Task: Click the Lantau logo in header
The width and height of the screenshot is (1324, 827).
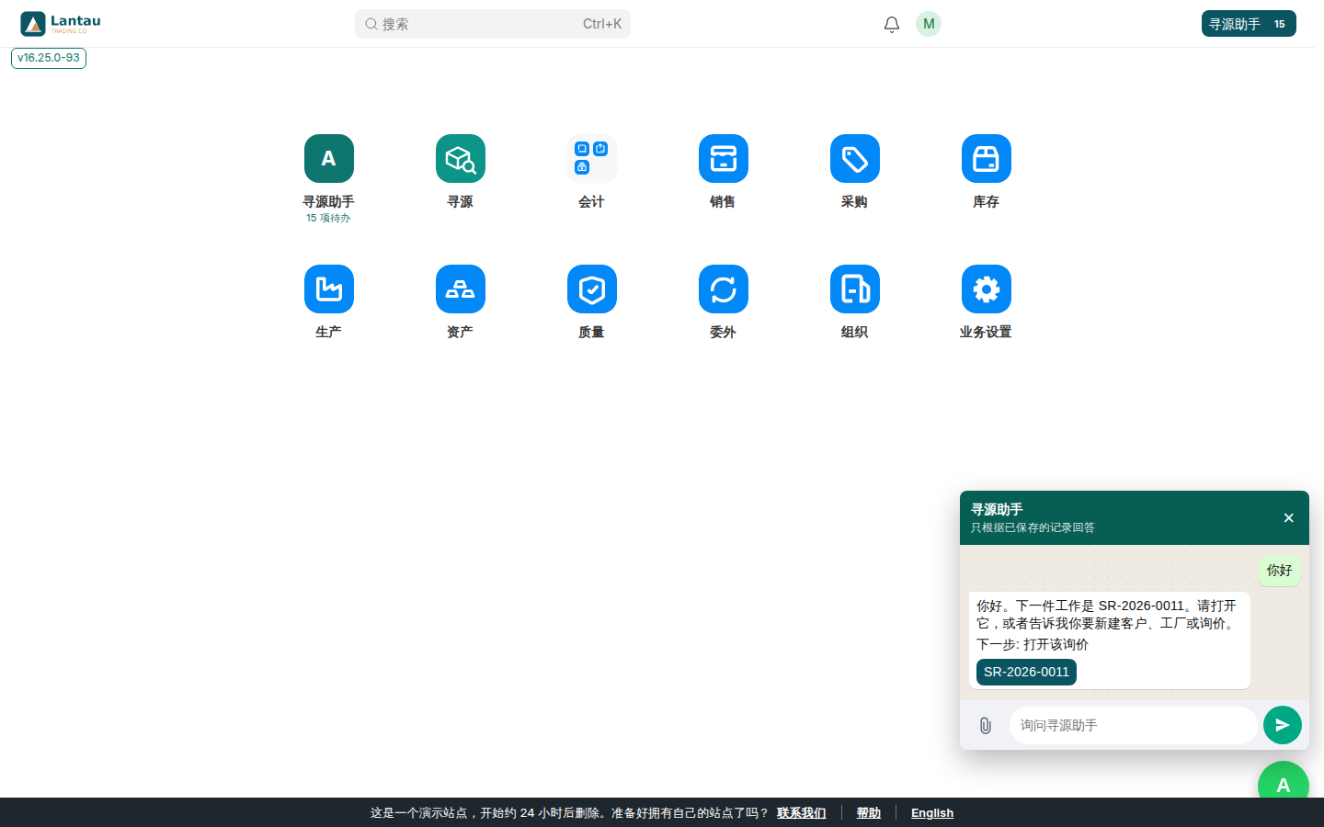Action: click(x=61, y=24)
